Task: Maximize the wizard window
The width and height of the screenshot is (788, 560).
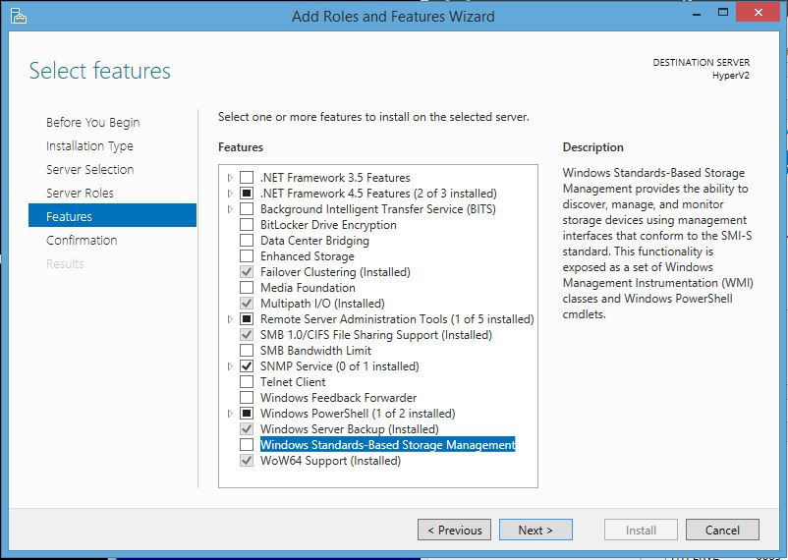Action: tap(710, 15)
